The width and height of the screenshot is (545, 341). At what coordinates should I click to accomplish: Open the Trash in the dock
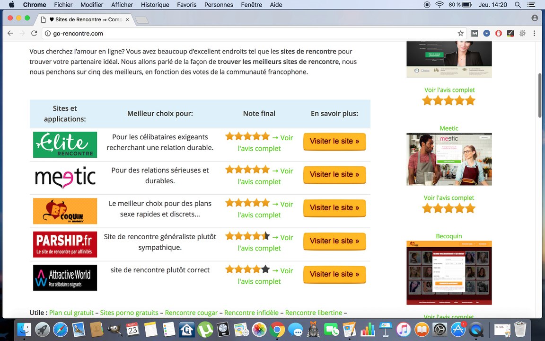pyautogui.click(x=520, y=329)
